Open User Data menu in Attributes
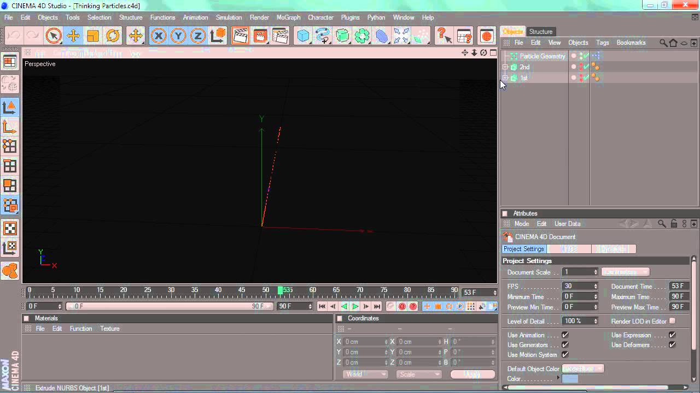700x393 pixels. click(x=567, y=224)
